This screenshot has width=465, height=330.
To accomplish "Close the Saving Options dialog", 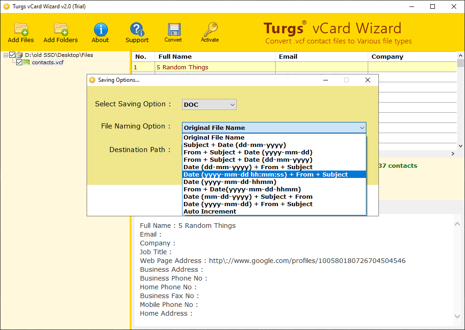I will [x=368, y=80].
